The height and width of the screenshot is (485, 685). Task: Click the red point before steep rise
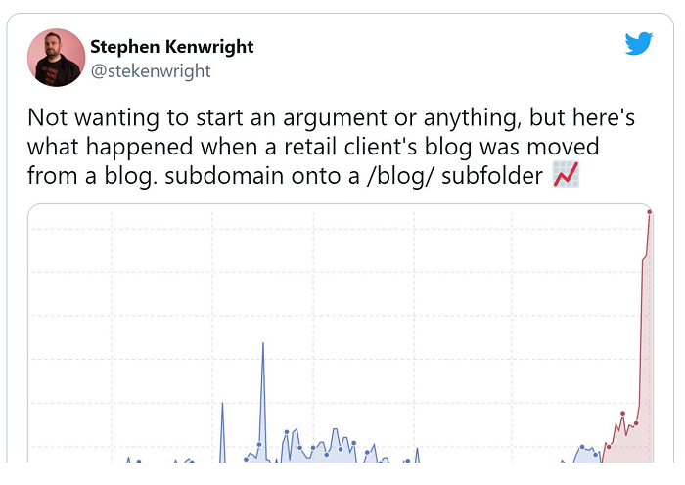[x=636, y=423]
